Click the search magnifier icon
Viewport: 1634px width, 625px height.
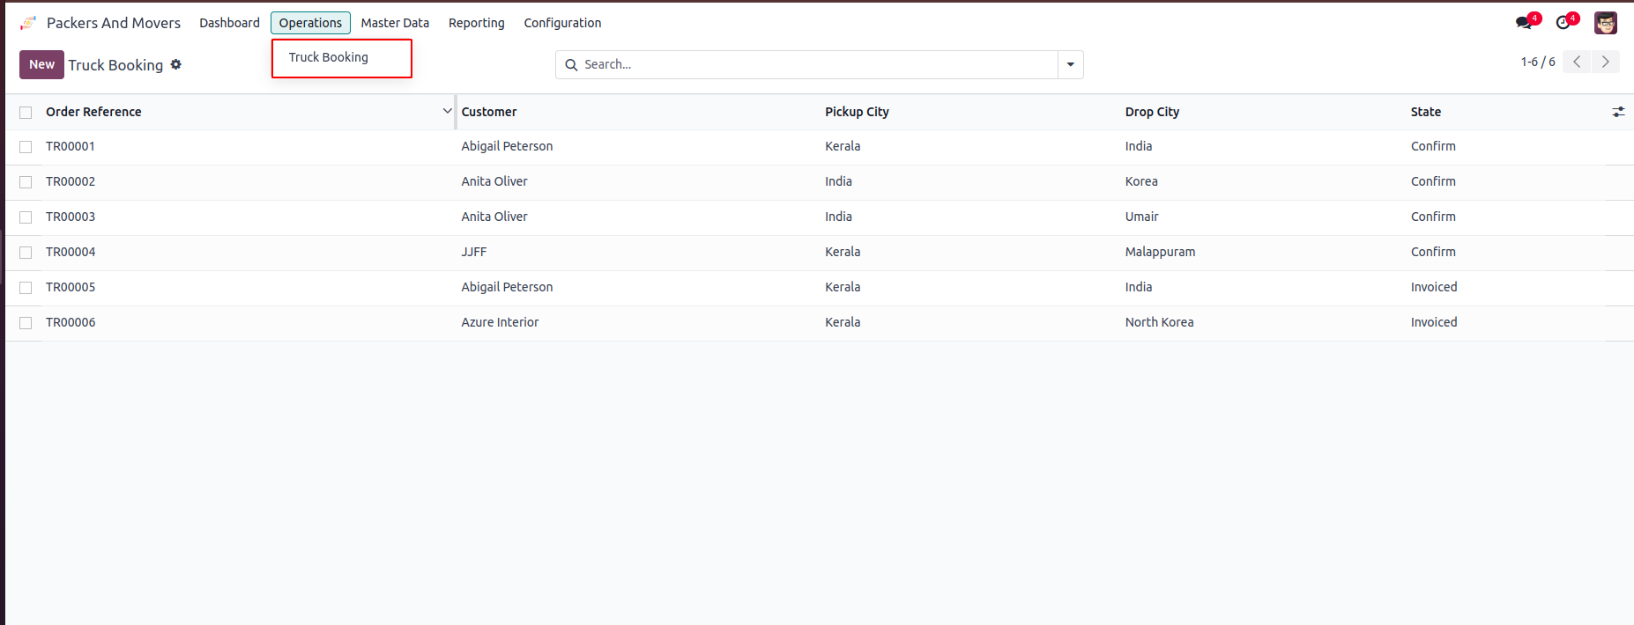pos(571,64)
